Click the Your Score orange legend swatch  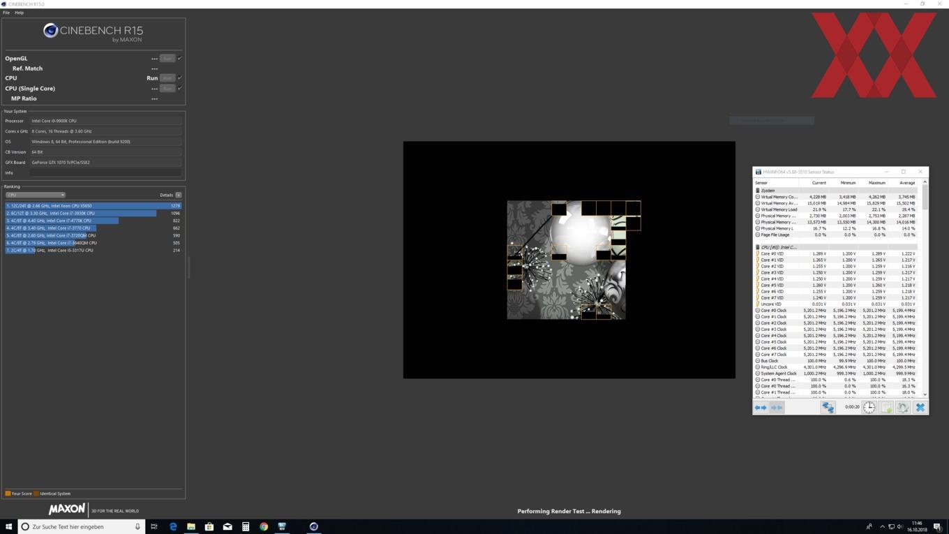[8, 494]
